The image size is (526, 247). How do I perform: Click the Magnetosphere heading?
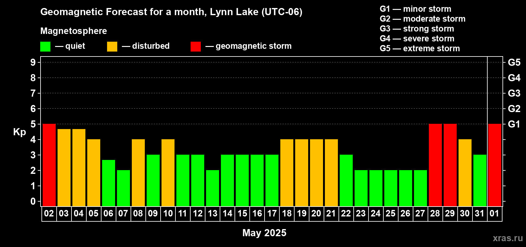[x=74, y=31]
